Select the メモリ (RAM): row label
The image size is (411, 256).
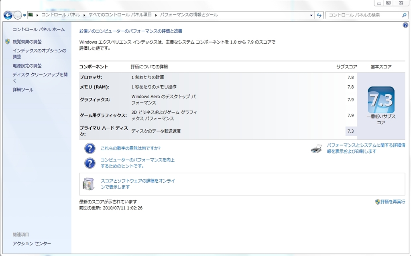[94, 87]
